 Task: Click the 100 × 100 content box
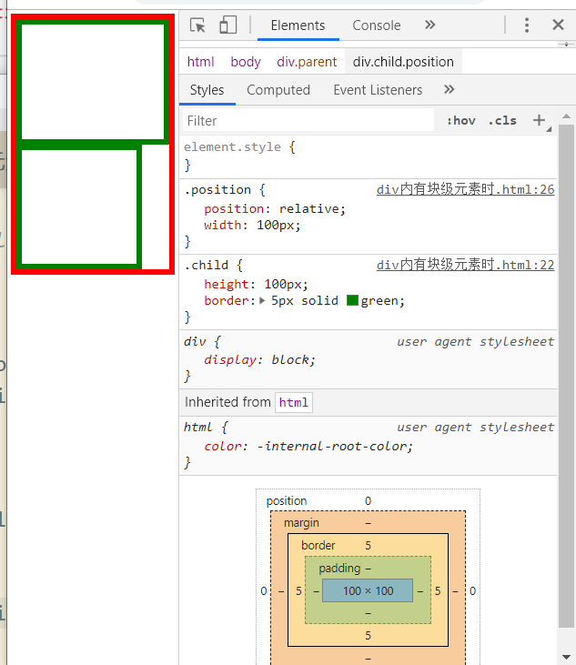(368, 590)
